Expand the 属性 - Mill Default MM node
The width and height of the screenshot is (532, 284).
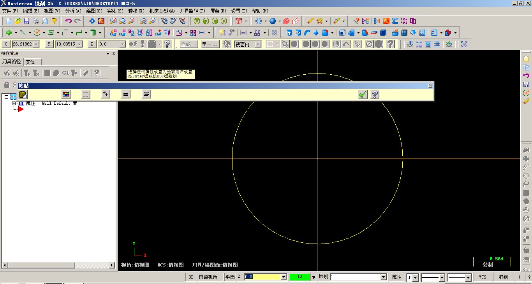14,103
